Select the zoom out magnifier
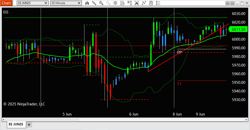 tap(108, 3)
